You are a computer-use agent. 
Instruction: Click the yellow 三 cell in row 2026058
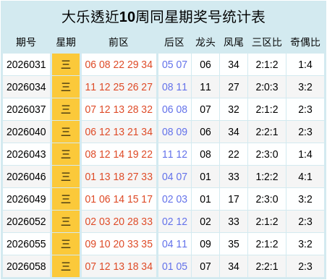click(x=66, y=266)
